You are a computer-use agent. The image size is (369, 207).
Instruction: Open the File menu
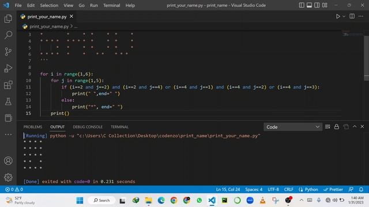[x=18, y=5]
